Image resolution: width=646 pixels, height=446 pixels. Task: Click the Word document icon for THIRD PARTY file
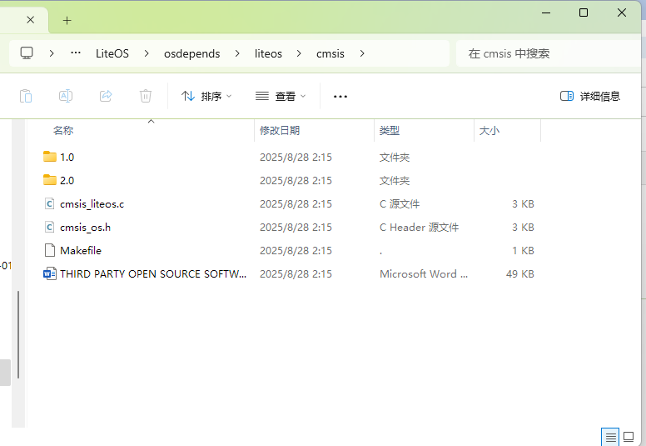49,273
